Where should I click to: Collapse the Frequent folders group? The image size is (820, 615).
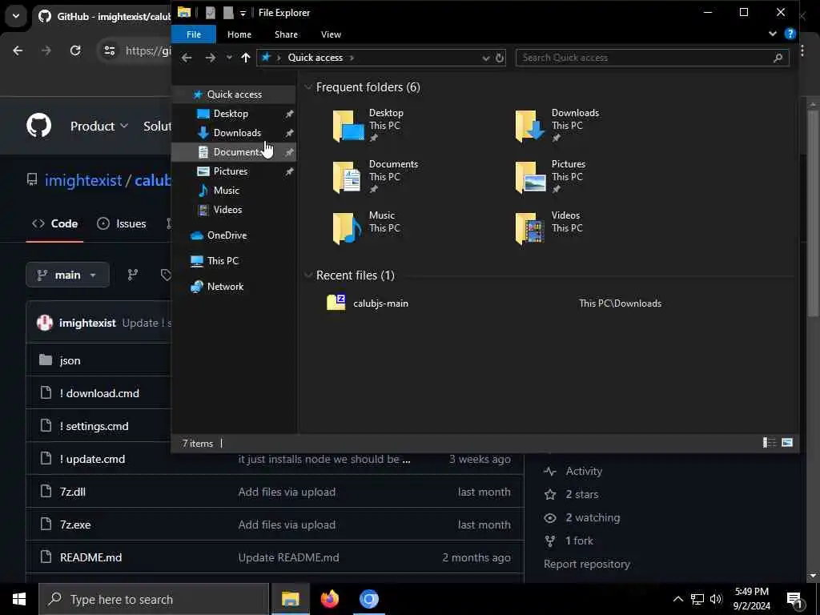pyautogui.click(x=308, y=87)
